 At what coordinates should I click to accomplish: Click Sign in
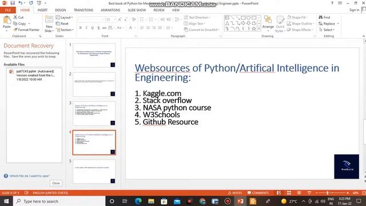click(355, 10)
